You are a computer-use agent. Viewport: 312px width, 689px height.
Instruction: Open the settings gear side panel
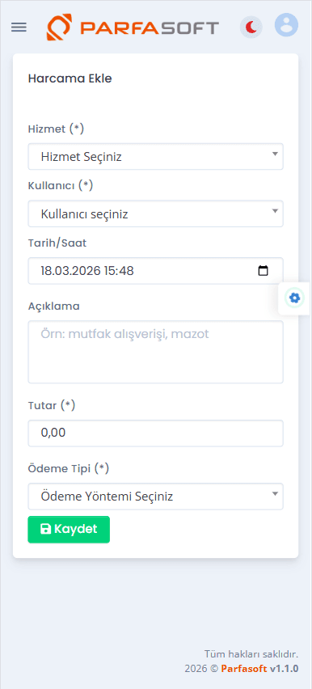294,298
